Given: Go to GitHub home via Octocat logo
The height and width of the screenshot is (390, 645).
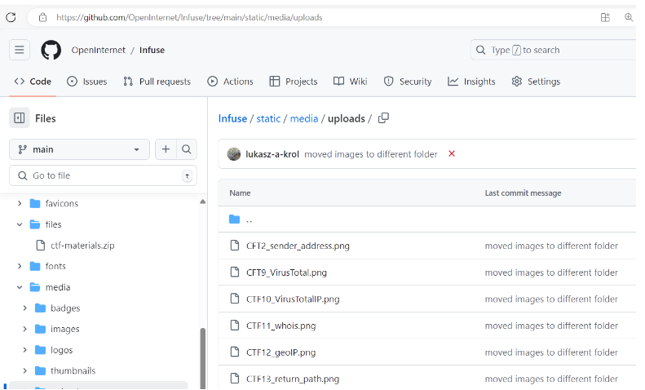Looking at the screenshot, I should (51, 51).
